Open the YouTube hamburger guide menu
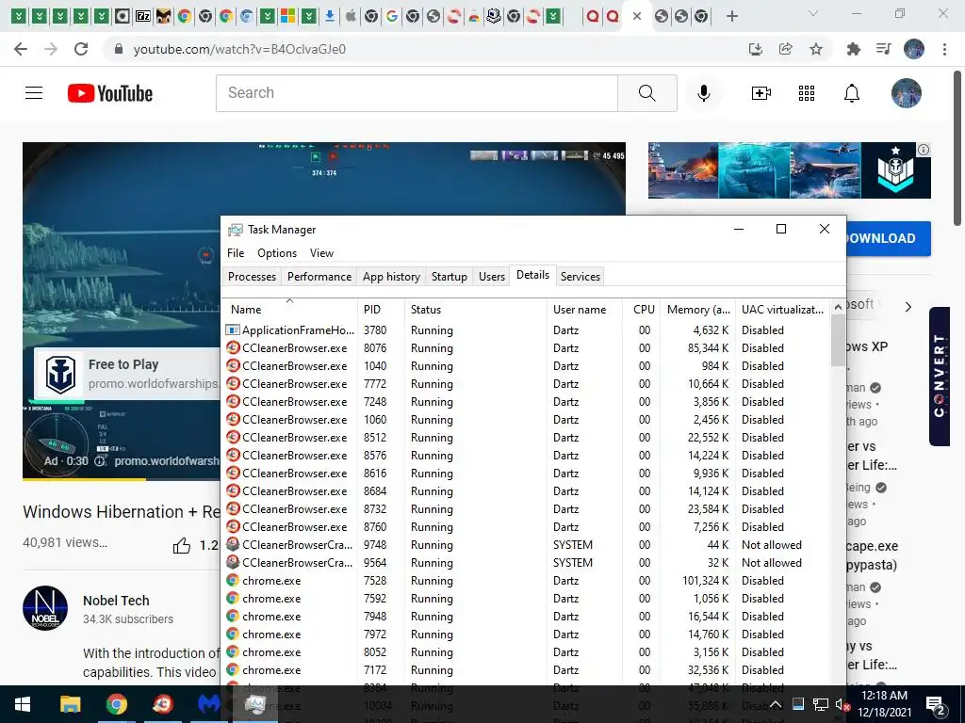The width and height of the screenshot is (965, 723). pos(34,93)
